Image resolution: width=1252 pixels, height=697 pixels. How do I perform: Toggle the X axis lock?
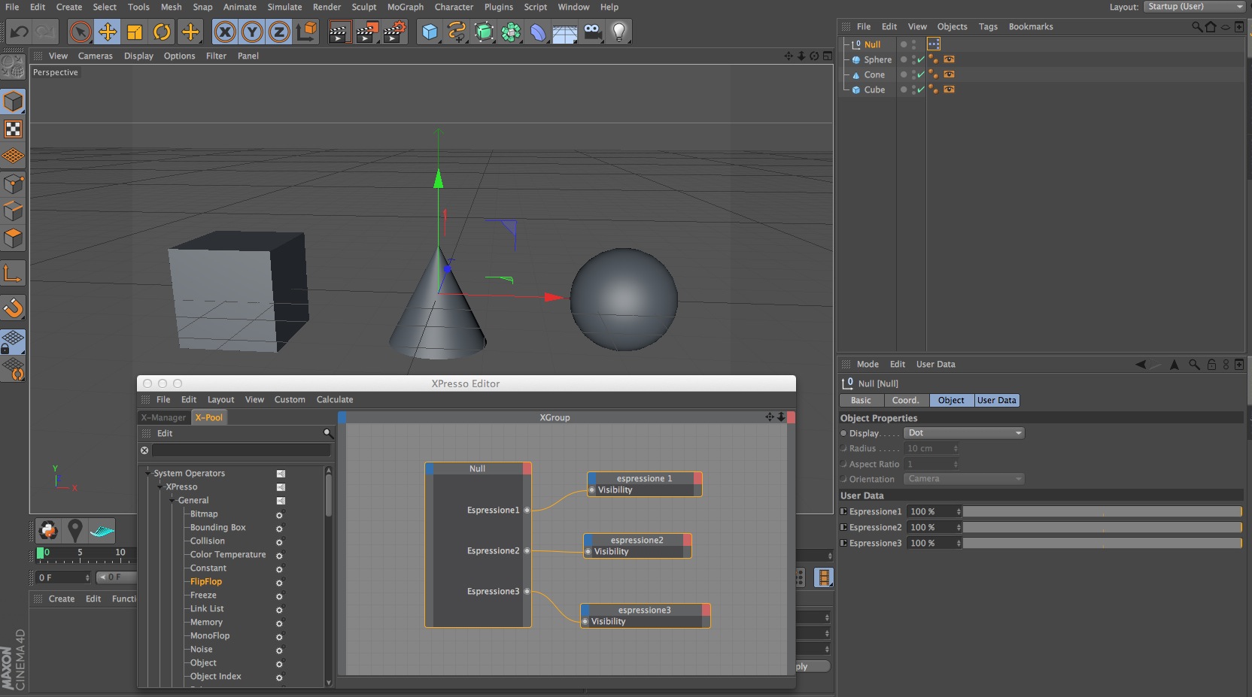coord(224,32)
